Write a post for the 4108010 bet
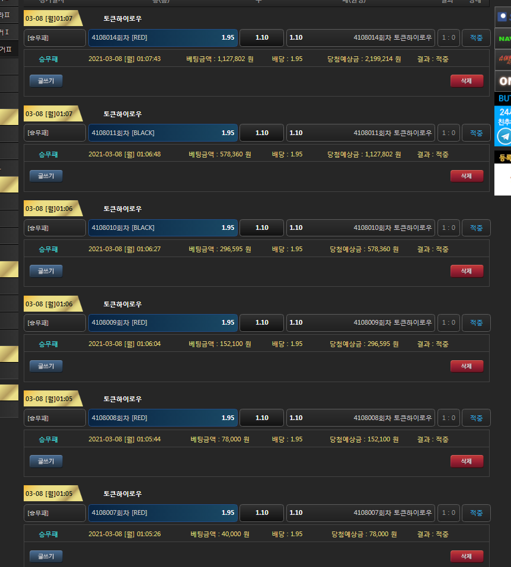Screen dimensions: 511x567 [x=46, y=271]
